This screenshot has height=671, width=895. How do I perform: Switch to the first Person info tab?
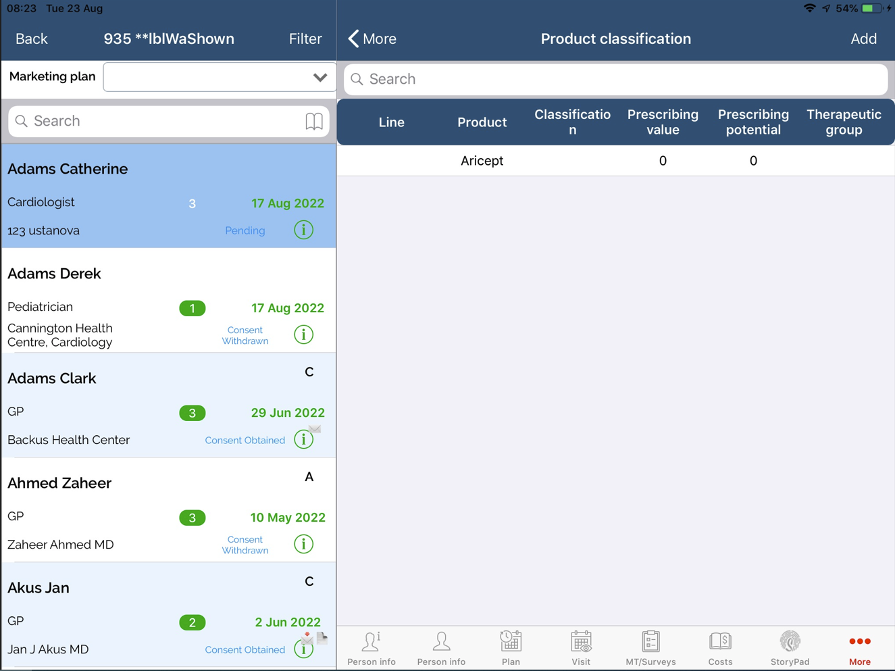372,648
